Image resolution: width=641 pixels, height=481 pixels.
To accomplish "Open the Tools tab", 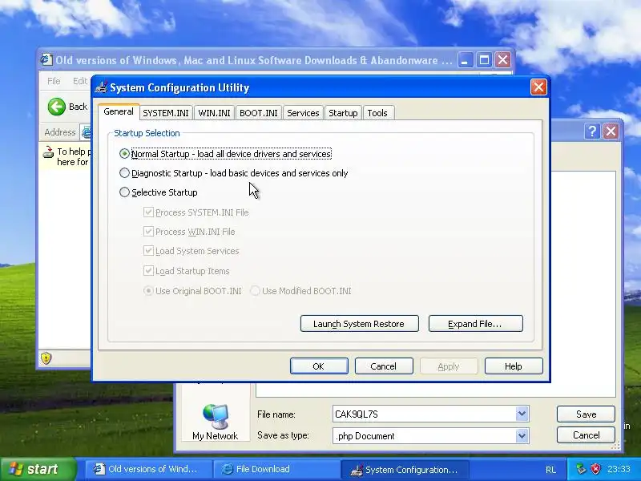I will coord(377,113).
